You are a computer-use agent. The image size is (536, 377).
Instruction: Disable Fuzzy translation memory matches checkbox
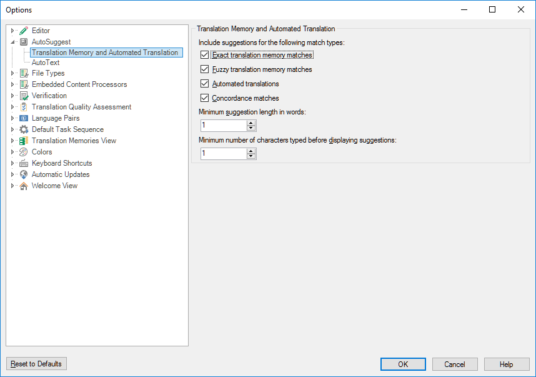205,69
